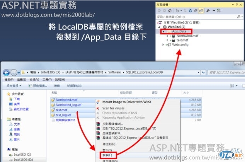Viewport: 245px width, 162px height.
Task: Click the Refresh icon in Solution Explorer toolbar
Action: point(190,11)
